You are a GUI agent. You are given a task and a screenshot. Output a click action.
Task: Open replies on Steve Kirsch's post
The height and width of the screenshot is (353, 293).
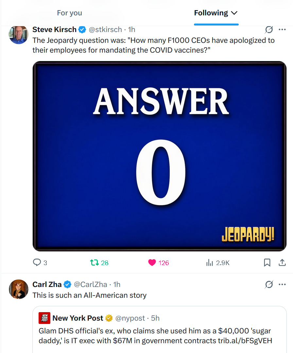40,262
